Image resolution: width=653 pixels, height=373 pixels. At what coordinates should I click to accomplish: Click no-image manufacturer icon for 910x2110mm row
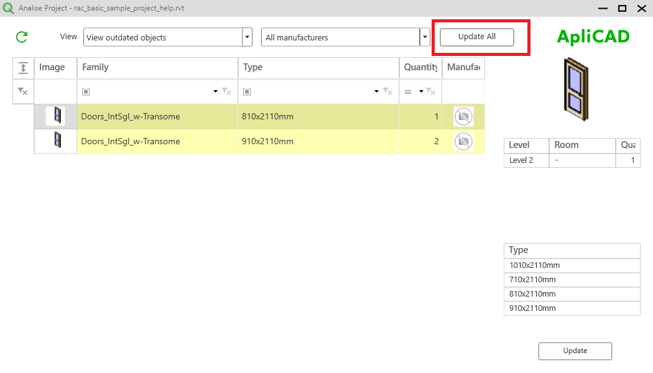[463, 142]
